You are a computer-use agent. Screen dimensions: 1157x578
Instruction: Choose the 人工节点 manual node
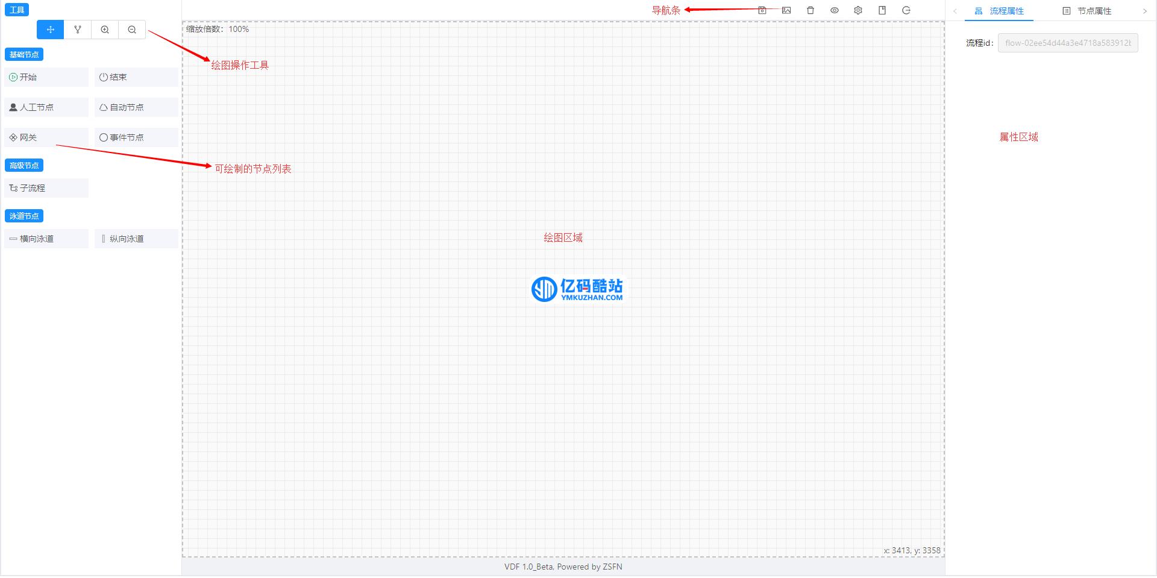click(46, 107)
